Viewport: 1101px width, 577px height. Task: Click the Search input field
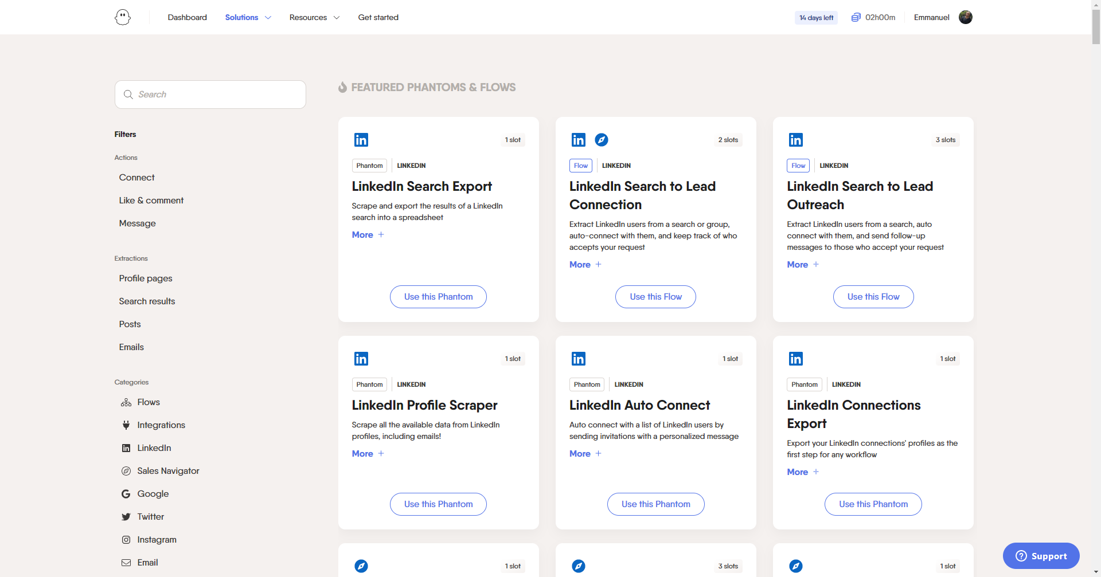pos(210,95)
